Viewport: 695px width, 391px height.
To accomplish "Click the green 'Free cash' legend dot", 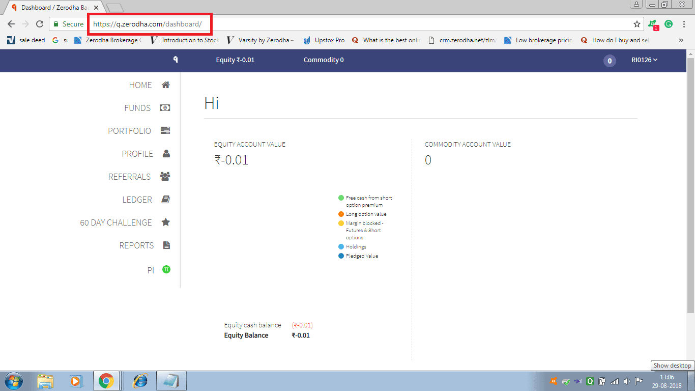I will point(341,198).
